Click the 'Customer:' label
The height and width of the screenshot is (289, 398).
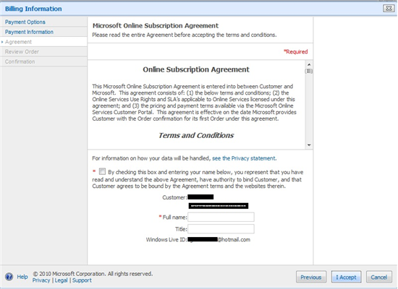pos(174,197)
